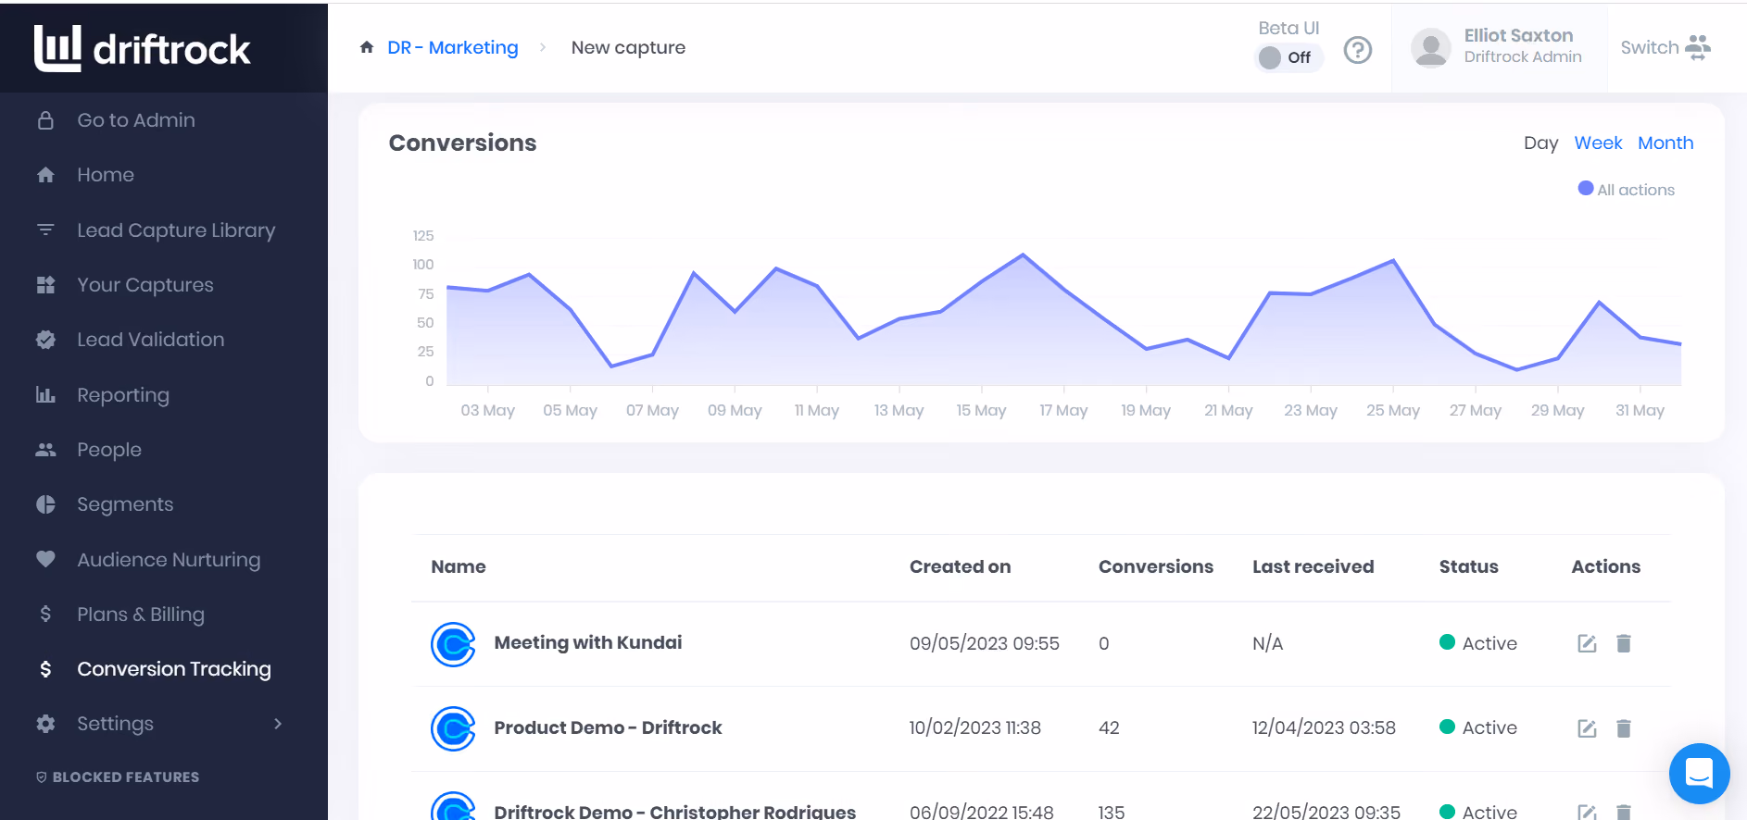Click the Created on column header
1747x820 pixels.
pos(960,567)
